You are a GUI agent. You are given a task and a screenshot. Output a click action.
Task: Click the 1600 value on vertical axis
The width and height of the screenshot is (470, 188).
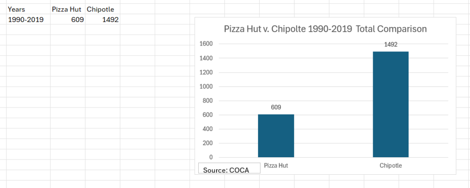tap(207, 44)
